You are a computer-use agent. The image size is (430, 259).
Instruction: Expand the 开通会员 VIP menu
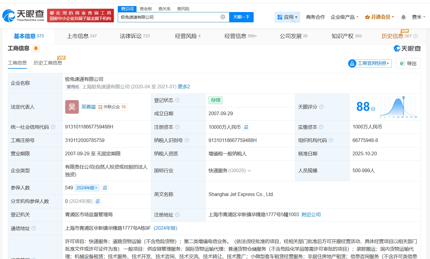click(380, 17)
